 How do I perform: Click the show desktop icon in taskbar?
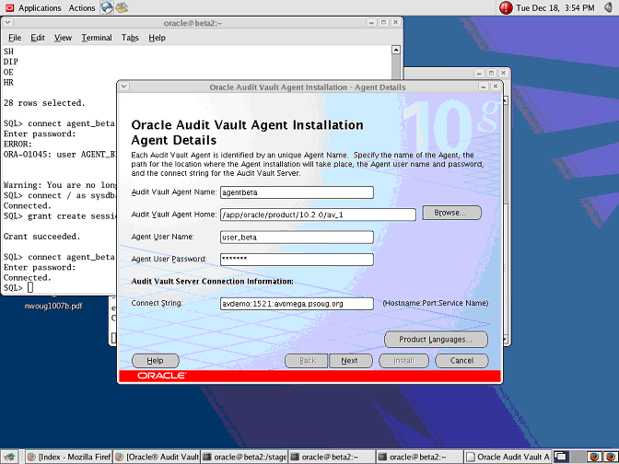tap(10, 457)
